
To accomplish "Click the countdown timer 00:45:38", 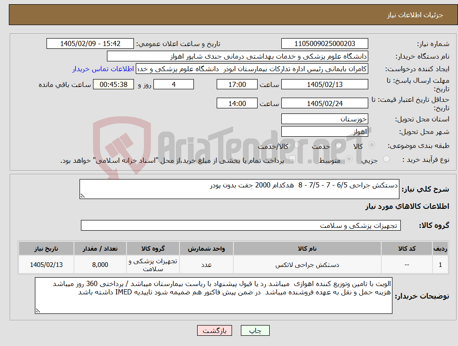I will point(113,85).
